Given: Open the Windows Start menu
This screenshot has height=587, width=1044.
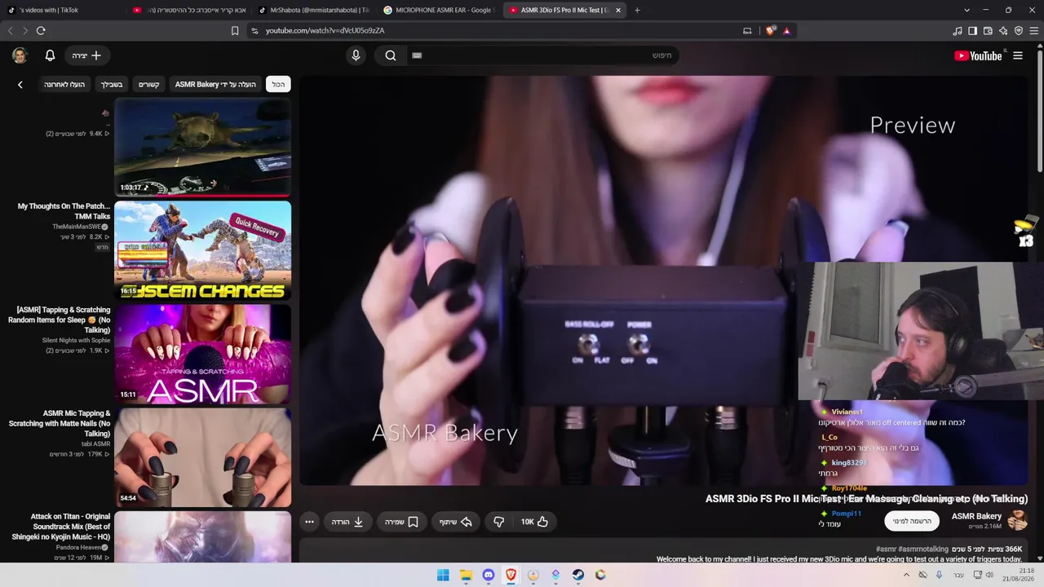Looking at the screenshot, I should [x=443, y=575].
